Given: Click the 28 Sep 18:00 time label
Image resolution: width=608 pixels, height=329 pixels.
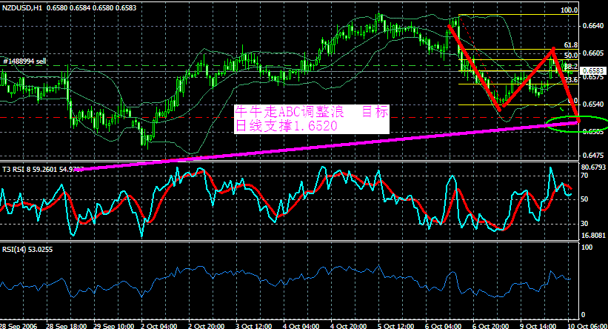Looking at the screenshot, I should [x=68, y=325].
